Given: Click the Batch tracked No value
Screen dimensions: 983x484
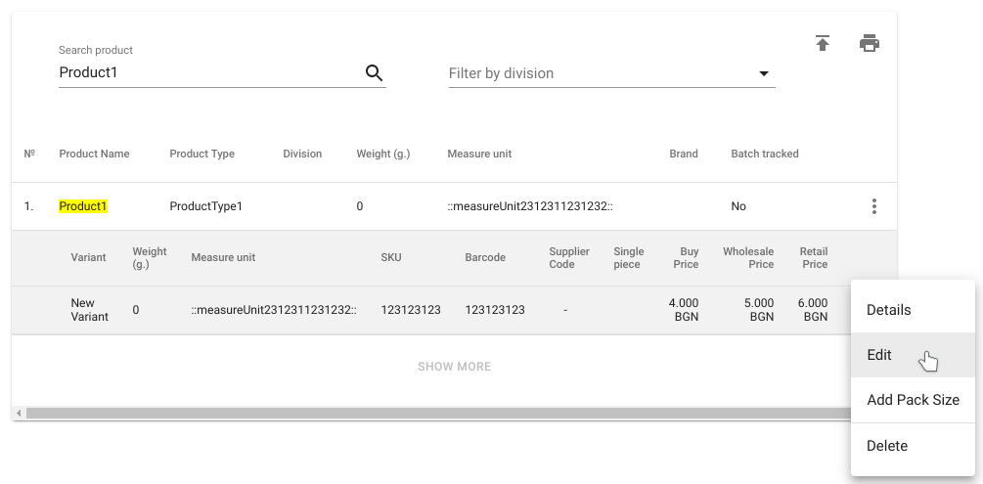Looking at the screenshot, I should [x=738, y=206].
